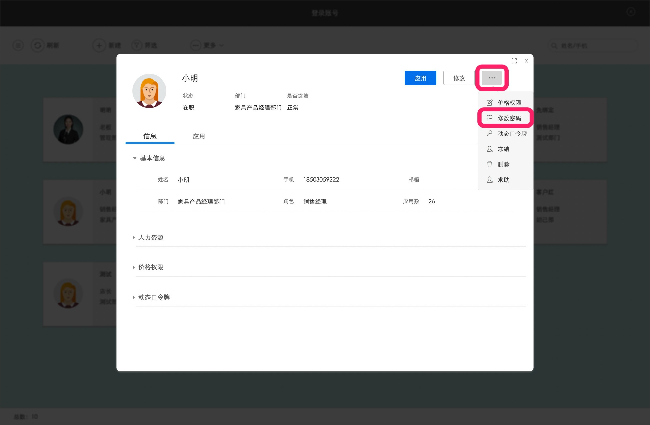Click the 在职 status value
This screenshot has width=650, height=425.
[188, 108]
